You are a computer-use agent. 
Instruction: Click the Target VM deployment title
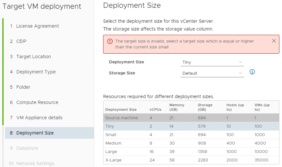(x=42, y=6)
